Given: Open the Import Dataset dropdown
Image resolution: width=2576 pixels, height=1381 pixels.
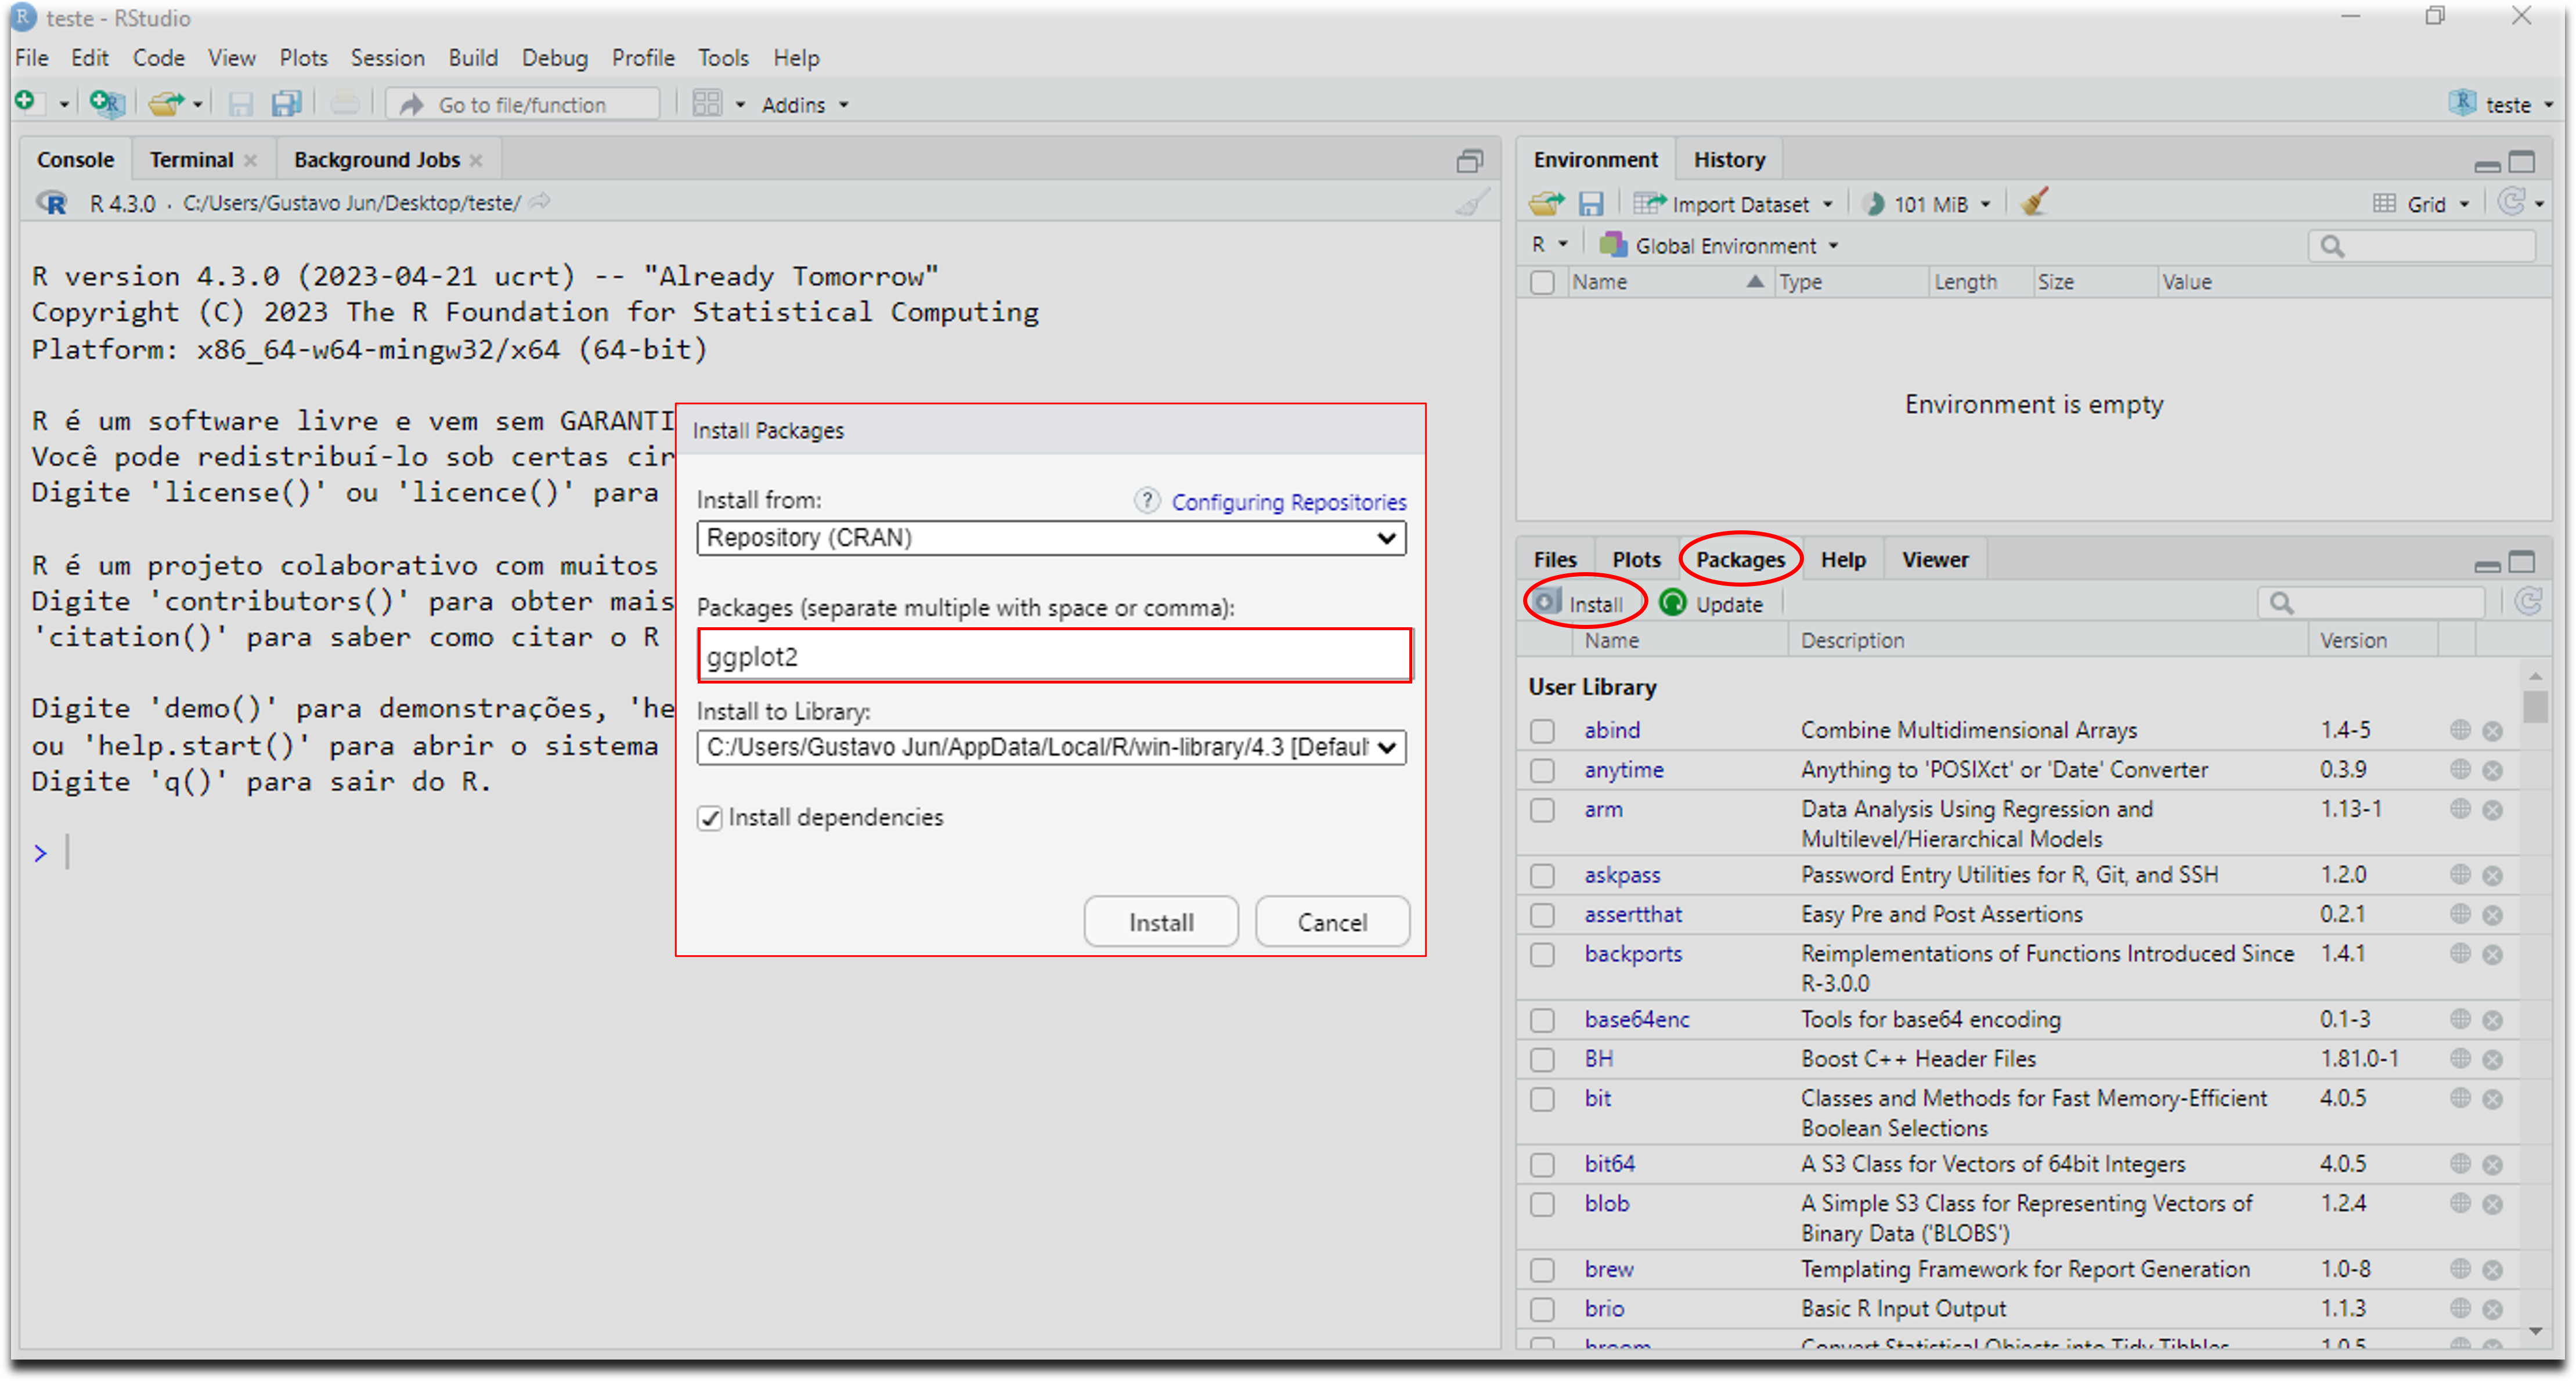Looking at the screenshot, I should [x=1733, y=204].
